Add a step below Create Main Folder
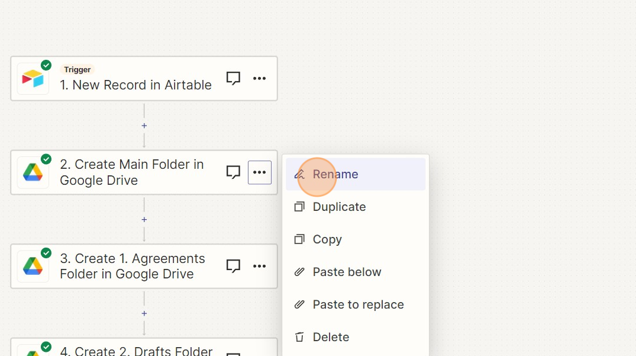The image size is (636, 356). [x=144, y=220]
